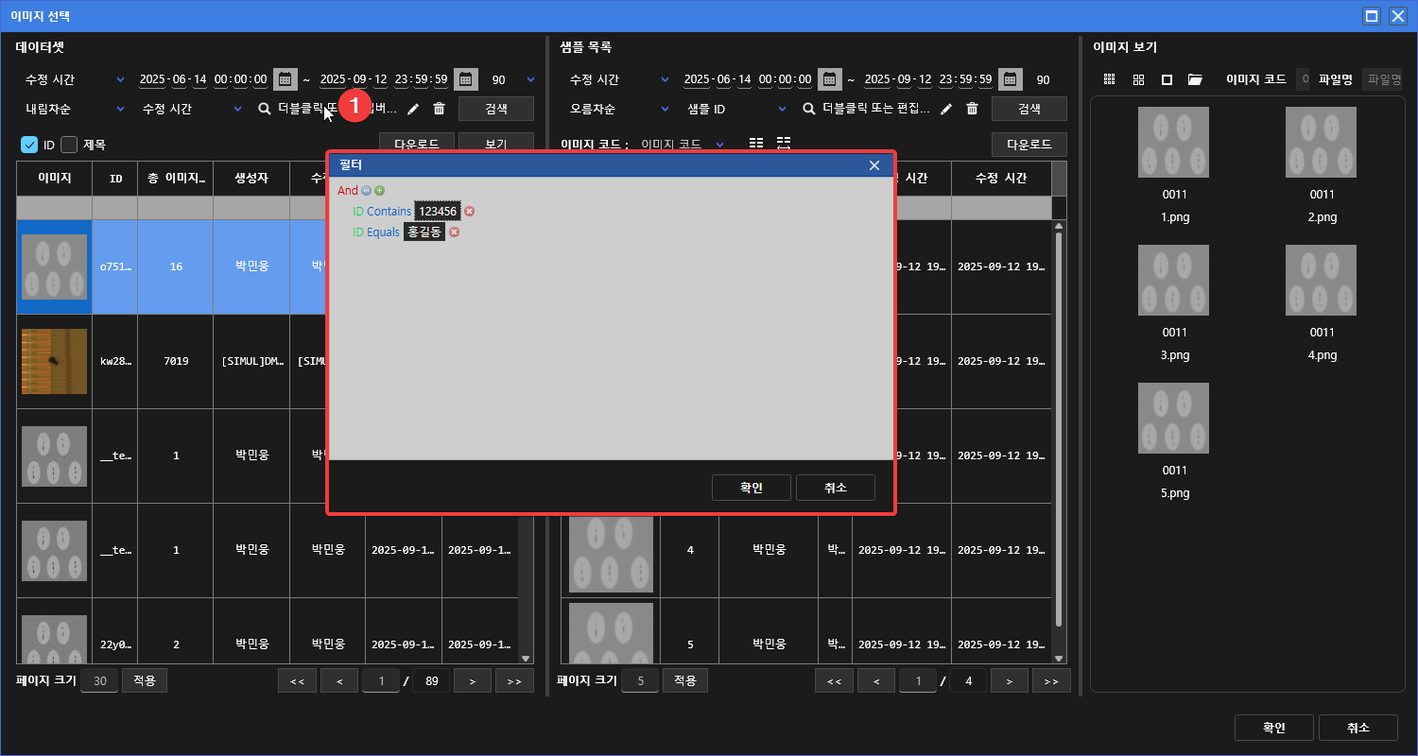The image size is (1418, 756).
Task: Open dataset start date calendar picker
Action: coord(284,79)
